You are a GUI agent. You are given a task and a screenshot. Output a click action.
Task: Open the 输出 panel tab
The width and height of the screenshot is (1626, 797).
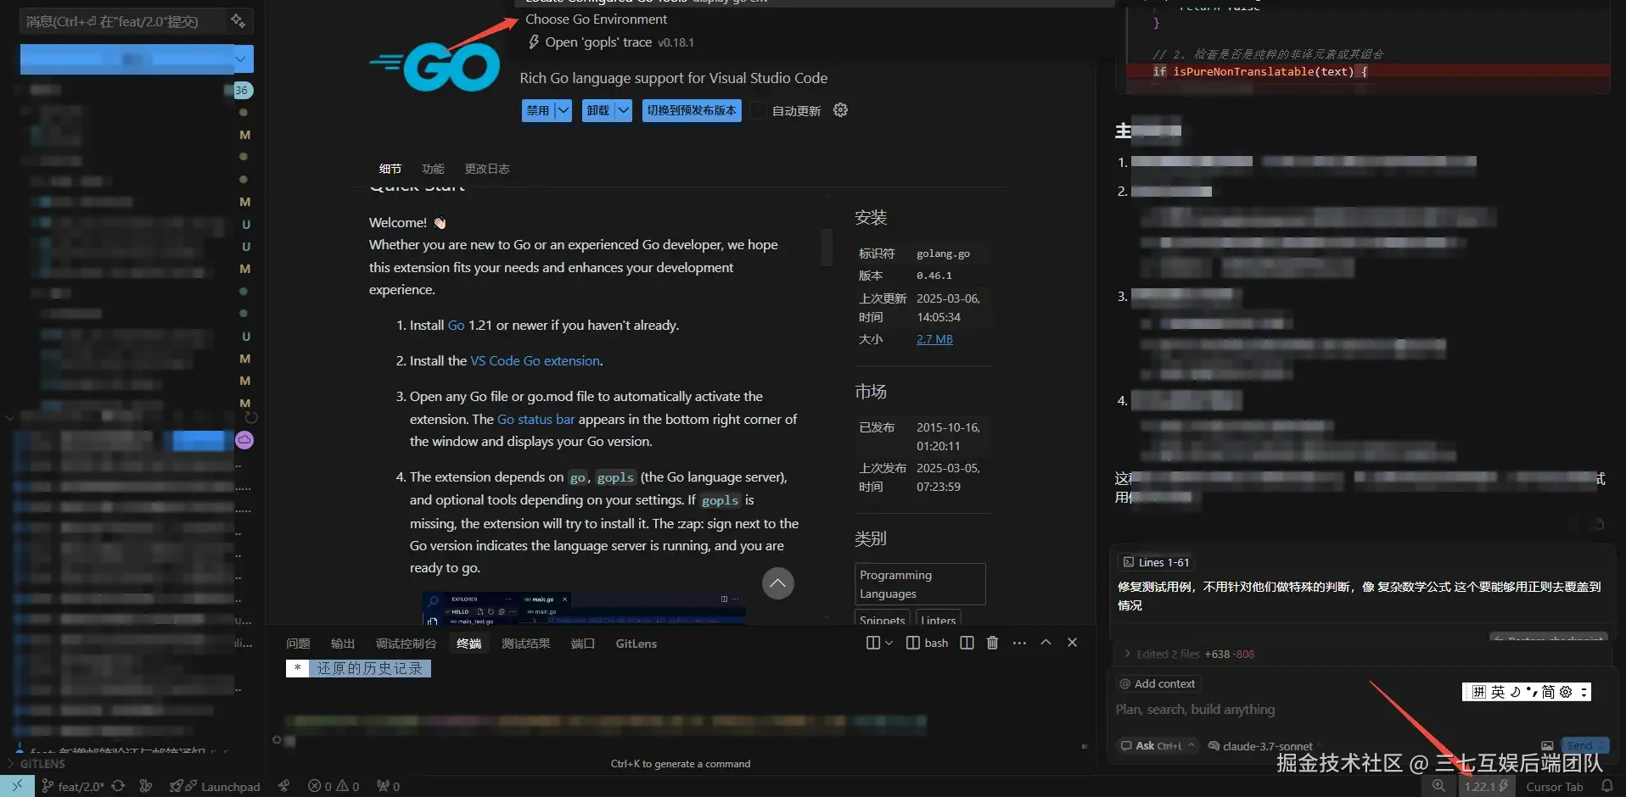(x=343, y=644)
